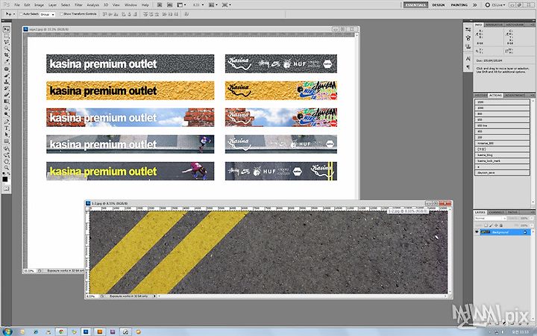Image resolution: width=537 pixels, height=336 pixels.
Task: Run the kasina_look_mark action button
Action: pyautogui.click(x=502, y=161)
